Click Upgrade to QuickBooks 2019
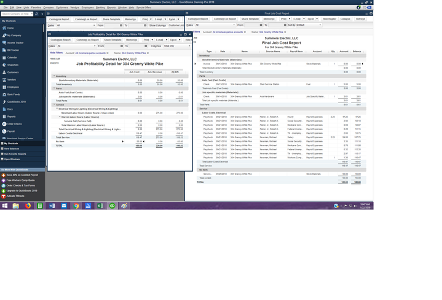Screen dimensions: 442x300 tap(20, 191)
